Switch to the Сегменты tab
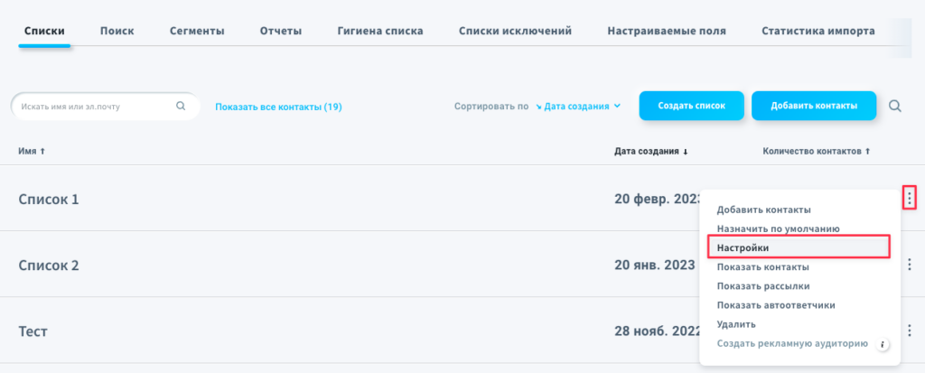 197,32
